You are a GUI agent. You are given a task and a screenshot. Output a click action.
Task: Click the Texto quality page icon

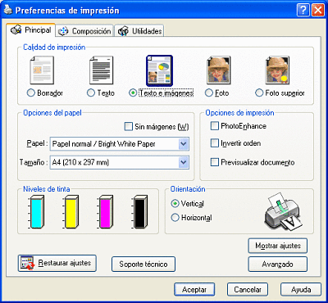coord(101,70)
